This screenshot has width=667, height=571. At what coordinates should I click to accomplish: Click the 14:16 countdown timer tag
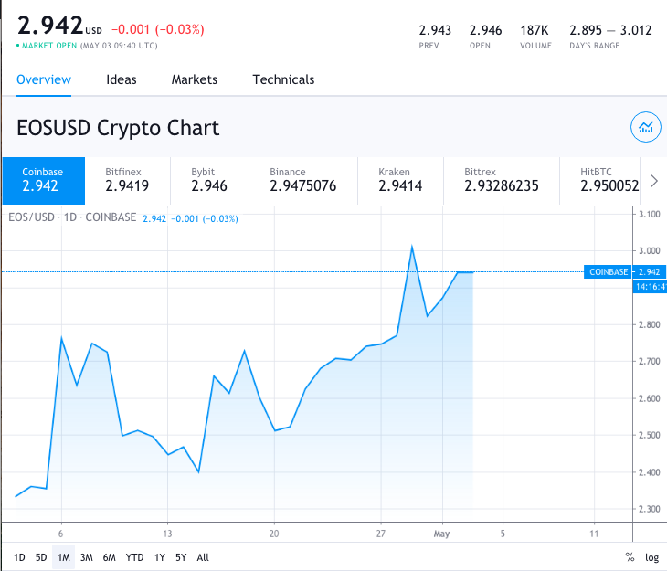[650, 287]
